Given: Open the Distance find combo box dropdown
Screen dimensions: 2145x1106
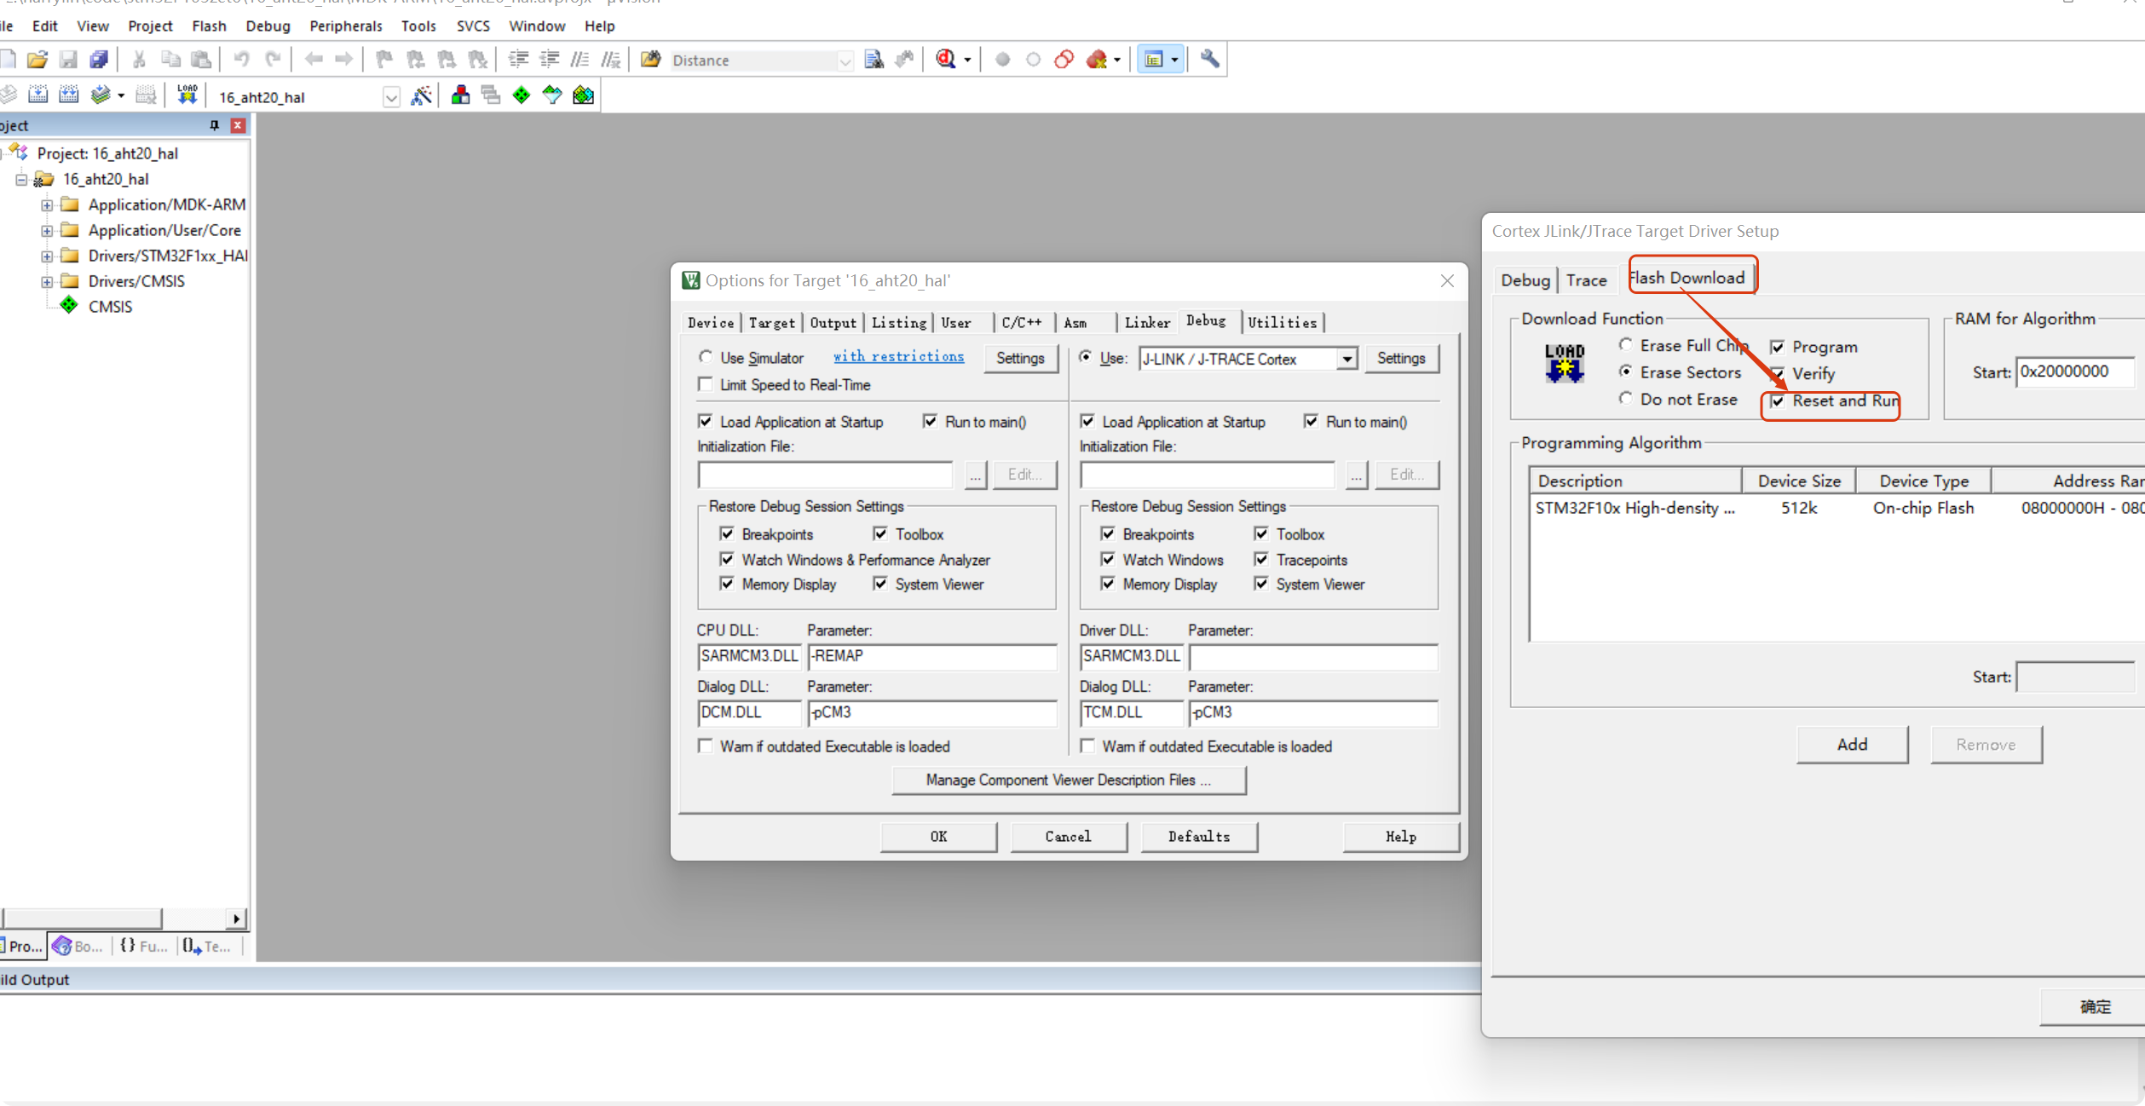Looking at the screenshot, I should [x=845, y=60].
